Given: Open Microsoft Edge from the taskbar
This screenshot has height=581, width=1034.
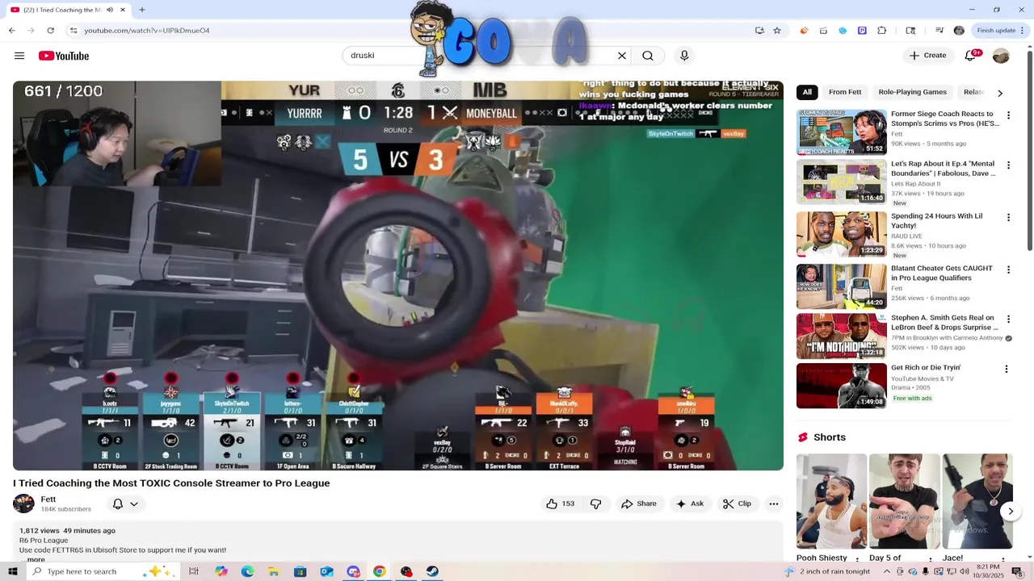Looking at the screenshot, I should [x=247, y=571].
